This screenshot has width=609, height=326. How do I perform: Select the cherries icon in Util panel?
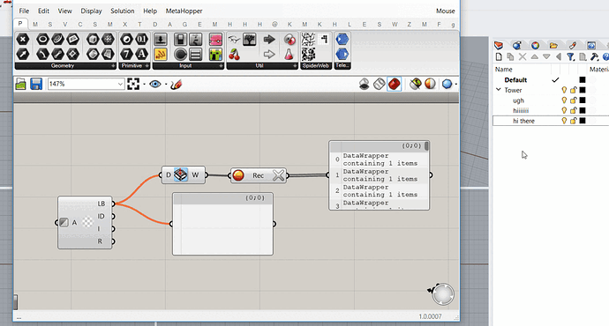tap(234, 55)
